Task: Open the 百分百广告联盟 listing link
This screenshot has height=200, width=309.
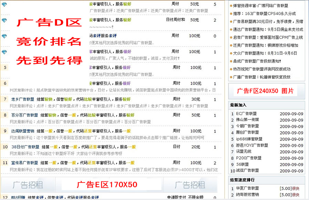Action: click(24, 115)
